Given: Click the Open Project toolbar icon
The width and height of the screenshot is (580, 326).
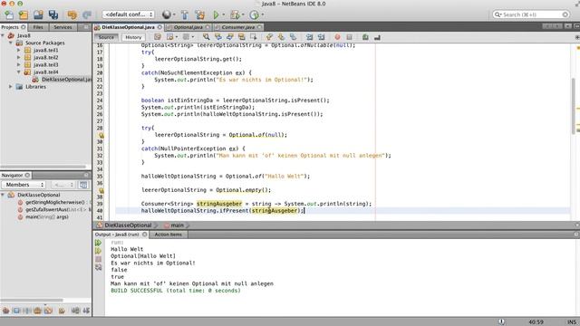Looking at the screenshot, I should [38, 14].
